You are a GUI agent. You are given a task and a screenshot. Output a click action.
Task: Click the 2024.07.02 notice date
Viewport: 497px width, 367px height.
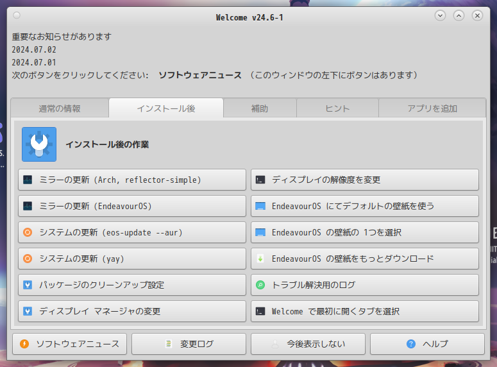point(34,50)
